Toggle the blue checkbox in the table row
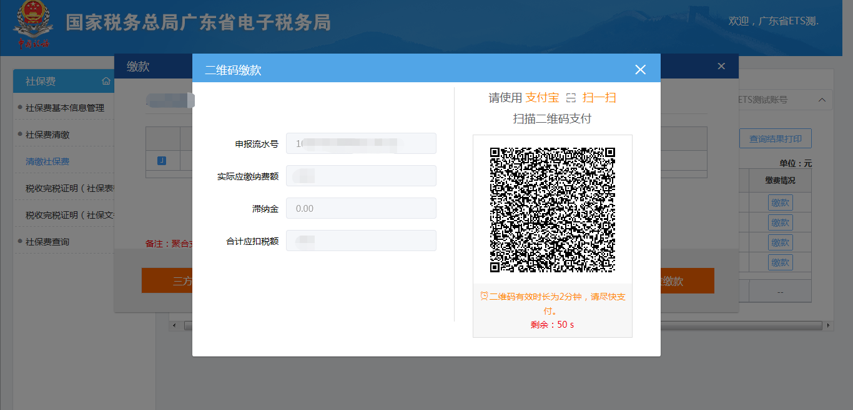The height and width of the screenshot is (410, 853). pyautogui.click(x=162, y=161)
